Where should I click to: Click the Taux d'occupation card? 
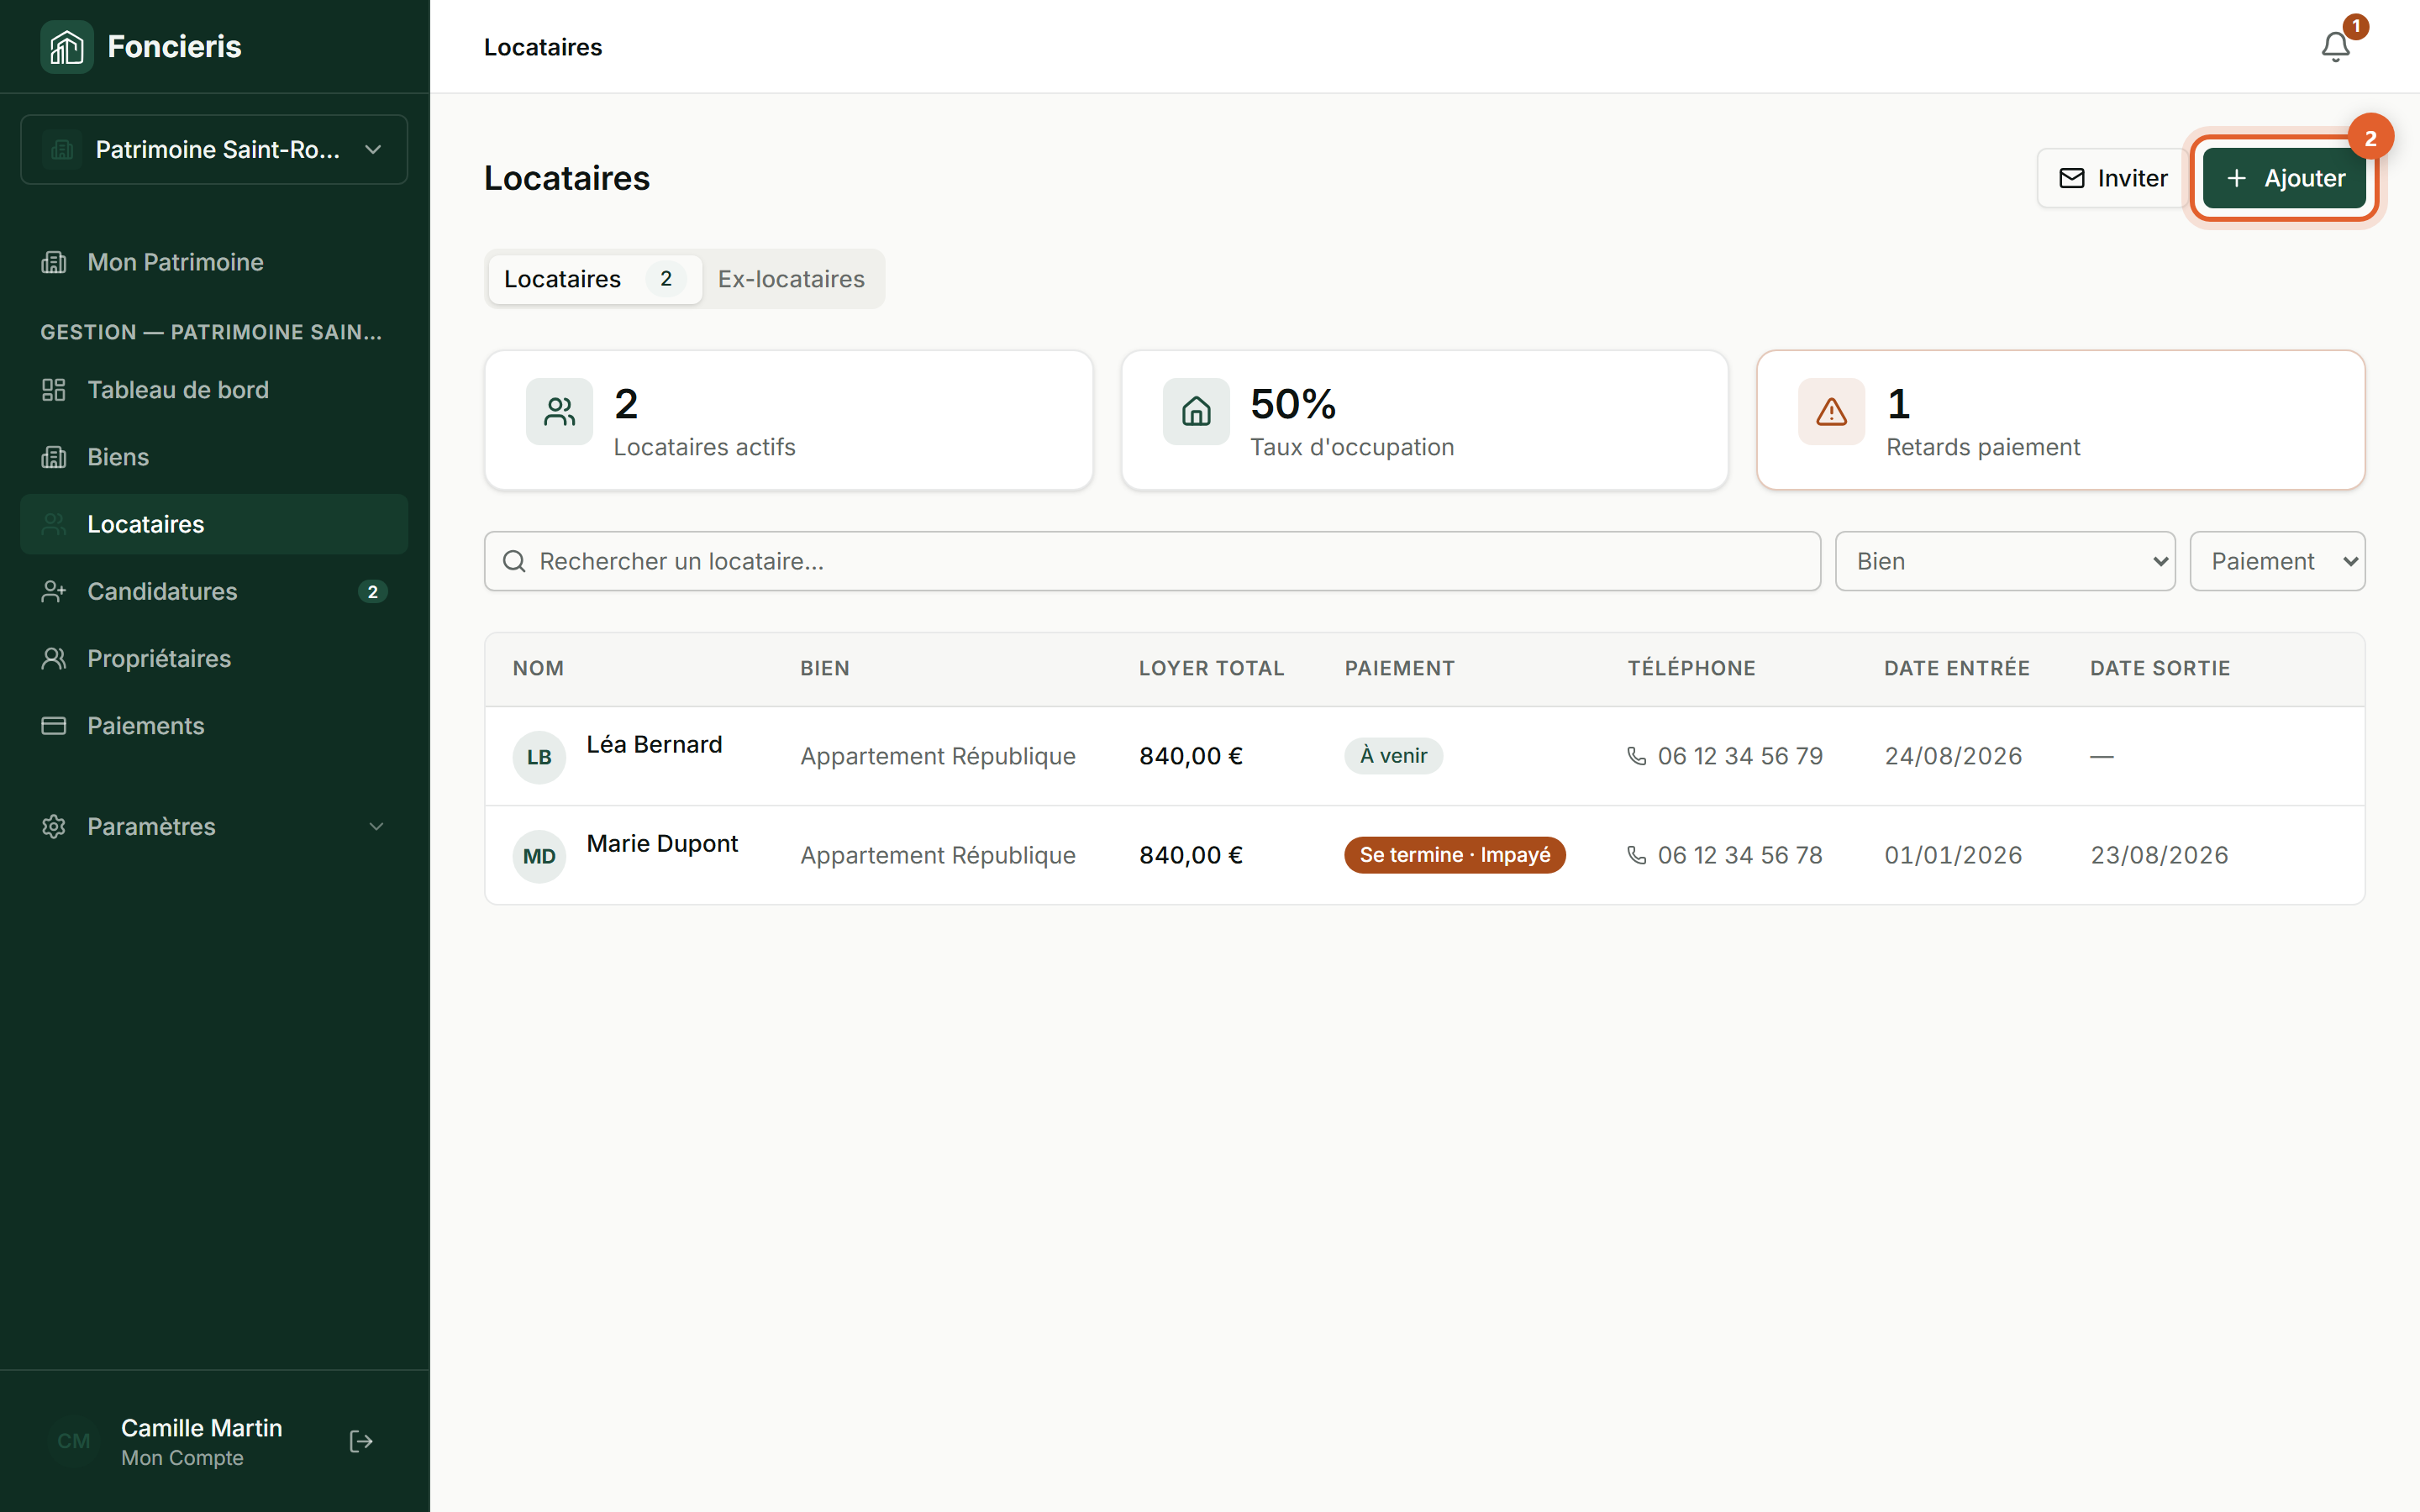[x=1424, y=420]
